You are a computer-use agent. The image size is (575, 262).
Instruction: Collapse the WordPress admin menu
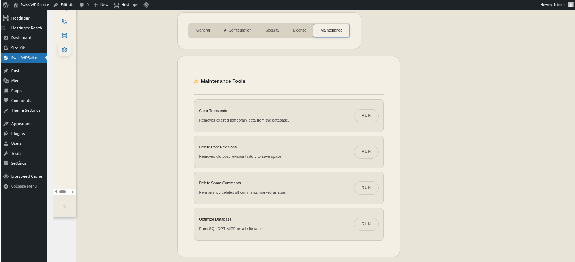[x=24, y=186]
